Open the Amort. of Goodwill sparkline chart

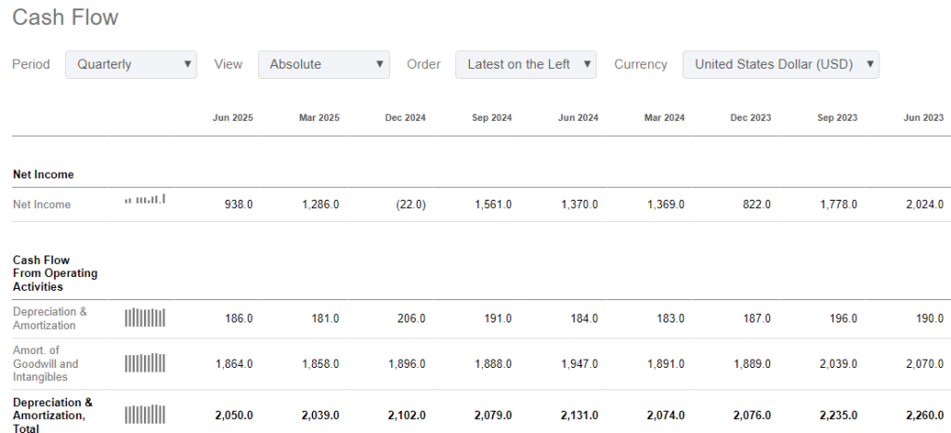(x=145, y=363)
